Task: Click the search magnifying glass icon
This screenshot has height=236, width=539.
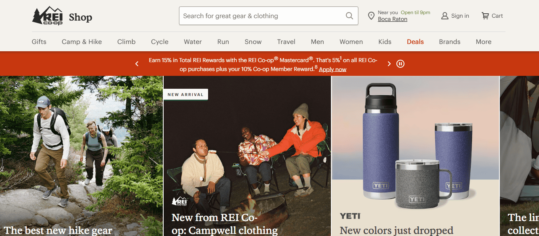Action: pyautogui.click(x=350, y=16)
